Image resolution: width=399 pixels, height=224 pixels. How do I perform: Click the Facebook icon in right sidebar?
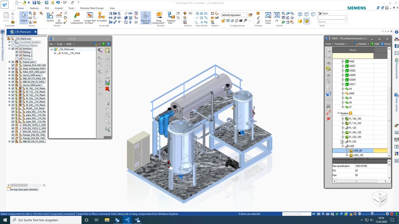coord(397,46)
